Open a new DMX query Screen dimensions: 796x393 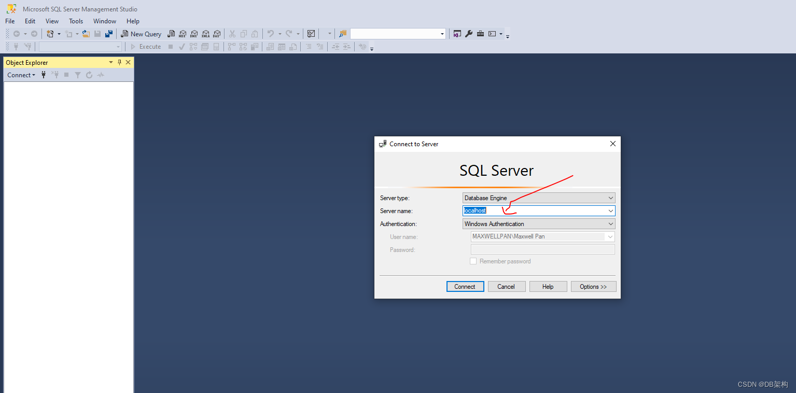coord(194,34)
